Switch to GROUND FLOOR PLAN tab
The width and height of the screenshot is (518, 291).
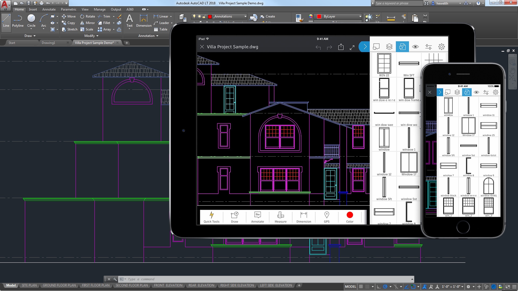pos(59,285)
